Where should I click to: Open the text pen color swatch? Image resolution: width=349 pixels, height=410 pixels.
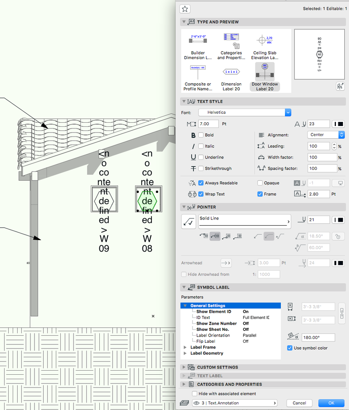tap(338, 124)
